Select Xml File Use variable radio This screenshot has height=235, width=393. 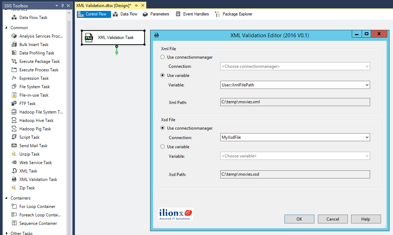coord(162,75)
